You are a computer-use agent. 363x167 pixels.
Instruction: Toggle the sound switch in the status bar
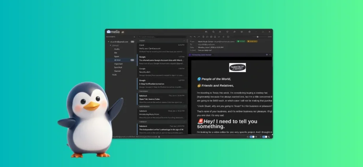pos(252,137)
